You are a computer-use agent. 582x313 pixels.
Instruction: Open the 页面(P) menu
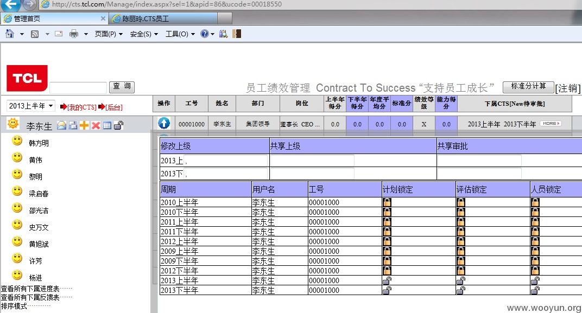(109, 34)
